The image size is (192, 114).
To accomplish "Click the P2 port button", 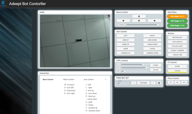I will pyautogui.click(x=177, y=83).
